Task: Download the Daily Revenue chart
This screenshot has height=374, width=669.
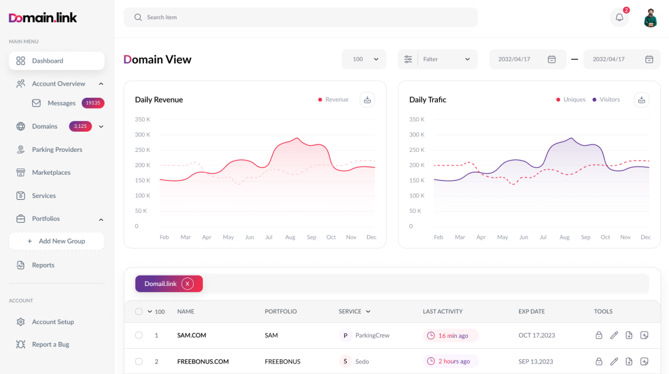Action: click(367, 99)
